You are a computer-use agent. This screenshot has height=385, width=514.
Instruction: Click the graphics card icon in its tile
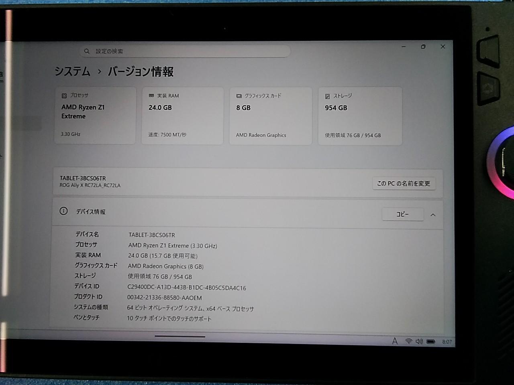[x=239, y=96]
